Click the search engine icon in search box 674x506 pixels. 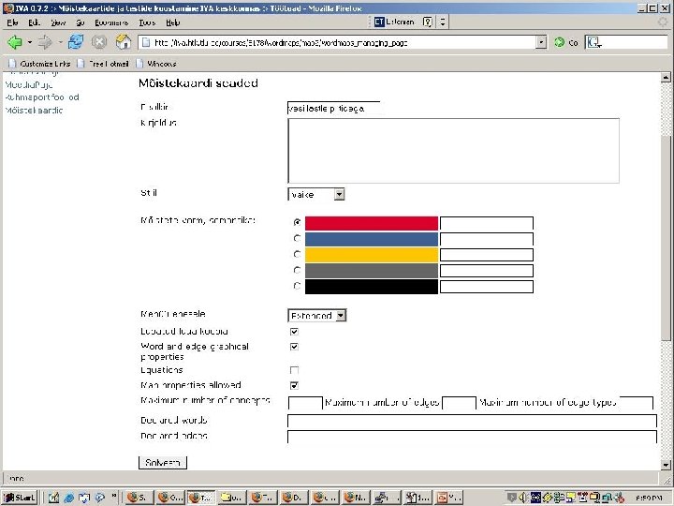pos(594,42)
